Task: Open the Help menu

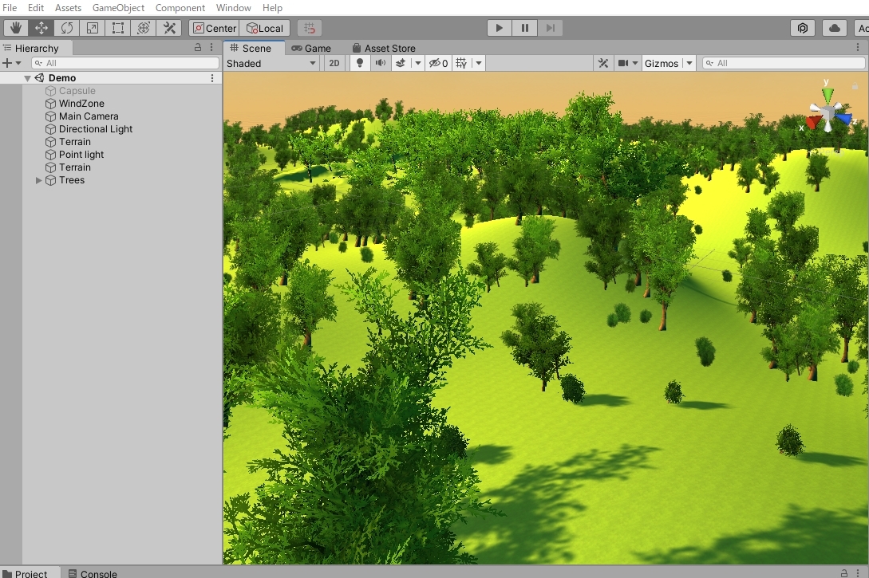Action: coord(273,8)
